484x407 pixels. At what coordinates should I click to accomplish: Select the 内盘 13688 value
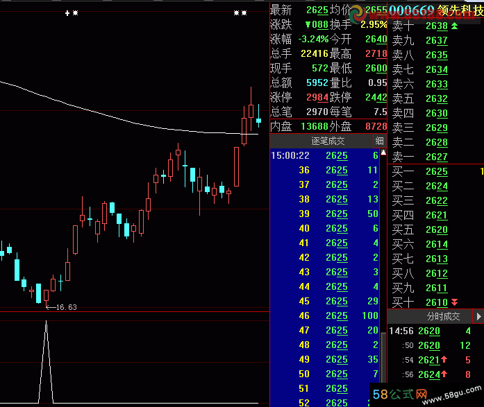click(315, 126)
